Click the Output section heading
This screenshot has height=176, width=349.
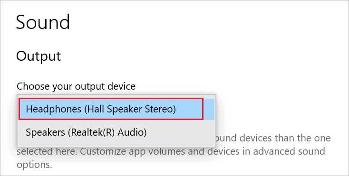[39, 56]
